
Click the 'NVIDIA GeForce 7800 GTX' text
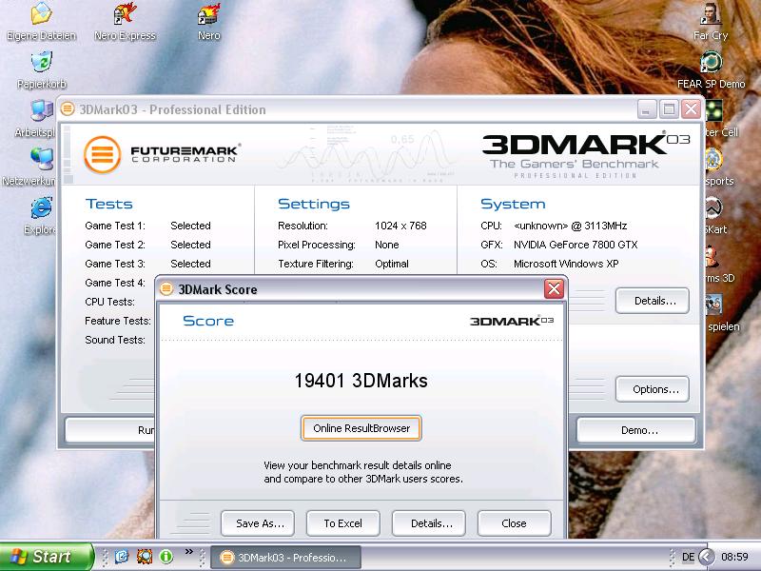(576, 245)
